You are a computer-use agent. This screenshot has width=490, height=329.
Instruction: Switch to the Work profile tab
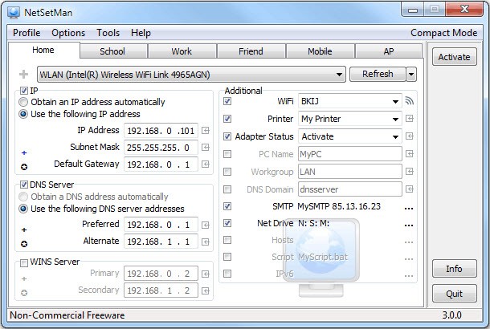pos(182,51)
